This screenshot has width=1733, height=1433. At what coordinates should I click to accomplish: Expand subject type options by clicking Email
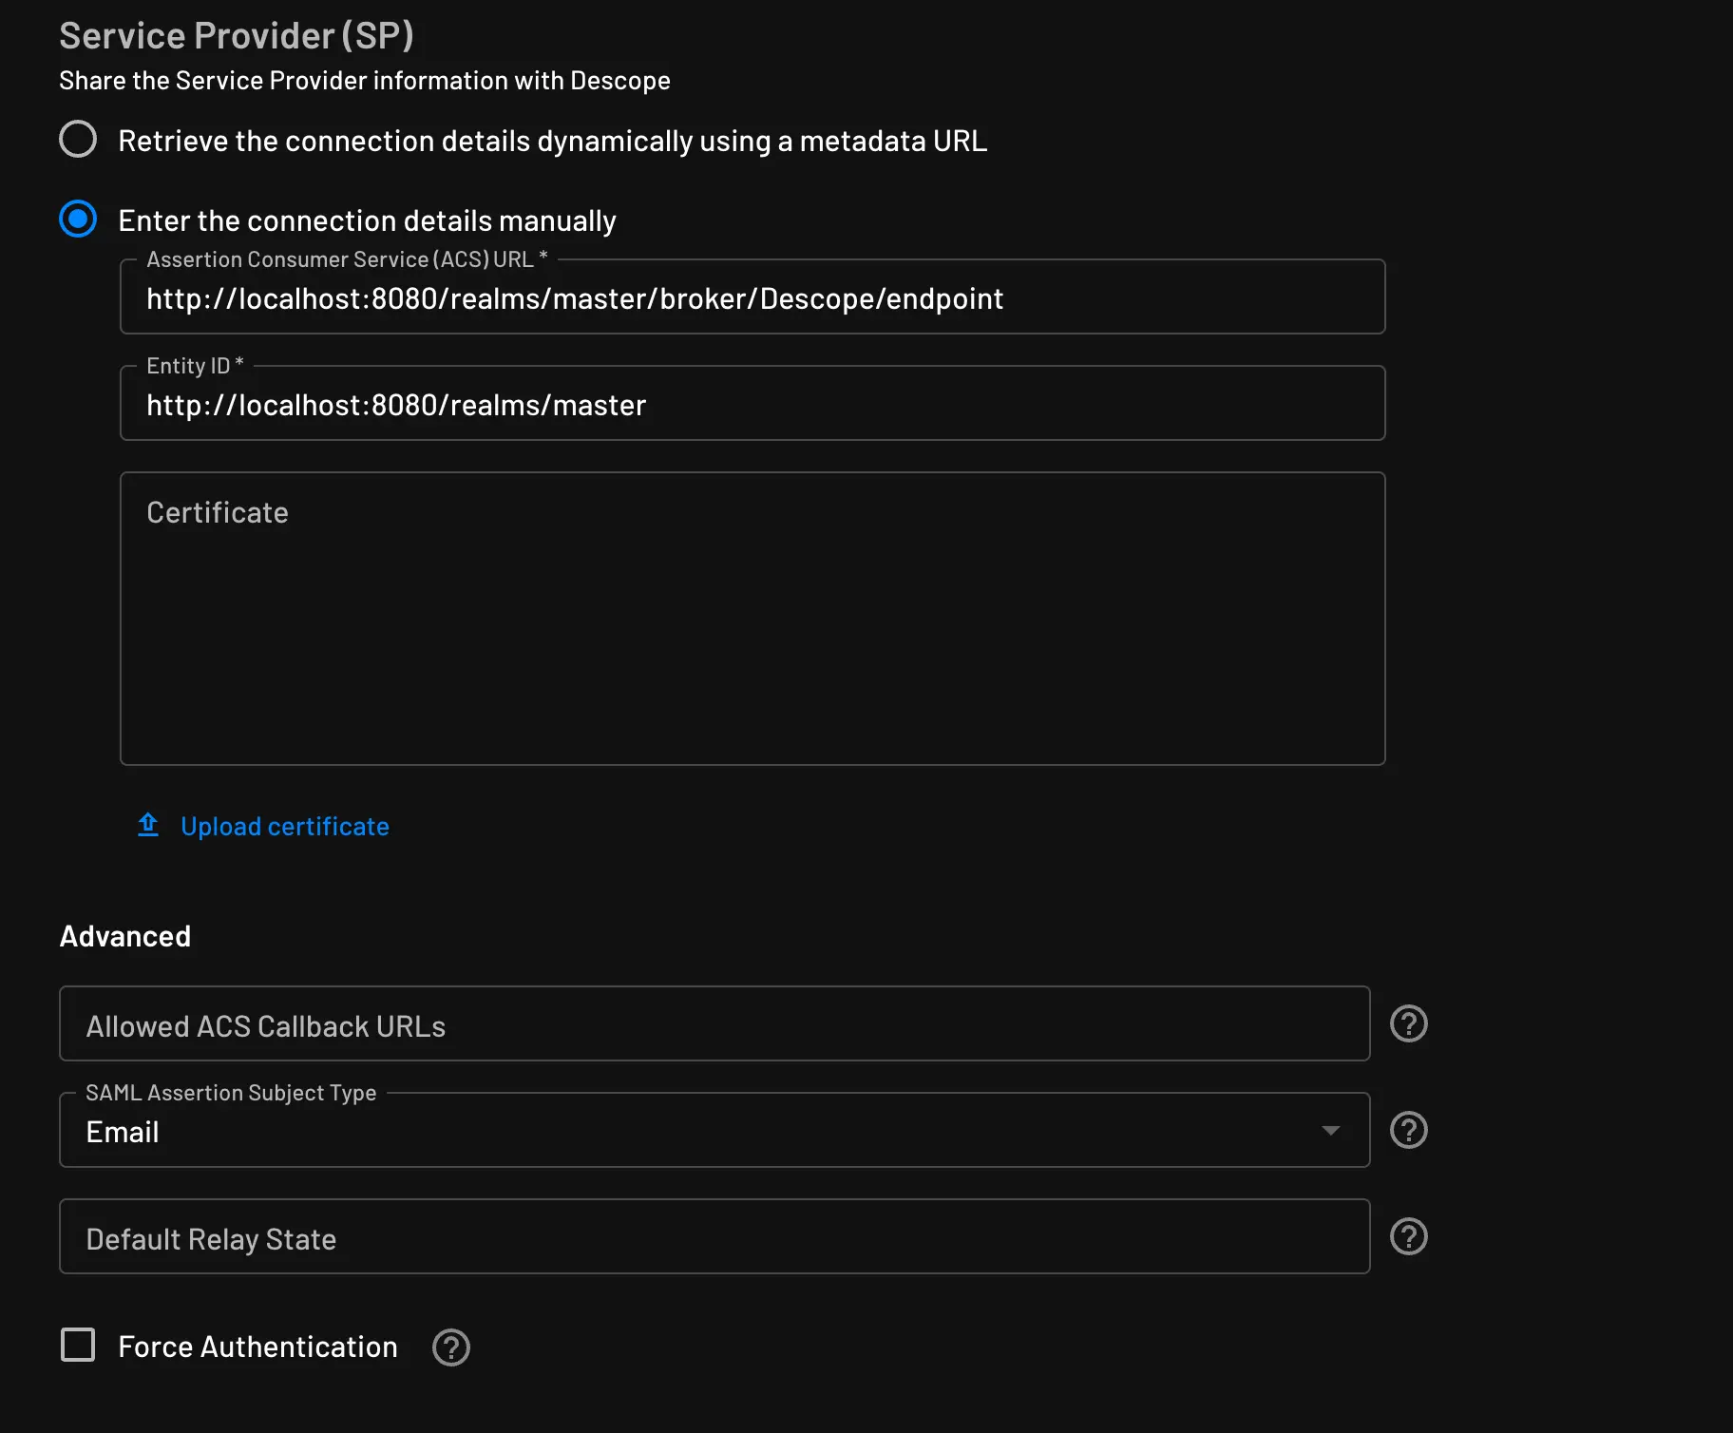tap(122, 1131)
